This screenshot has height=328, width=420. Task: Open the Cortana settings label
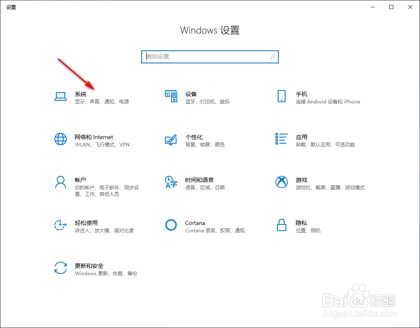195,223
